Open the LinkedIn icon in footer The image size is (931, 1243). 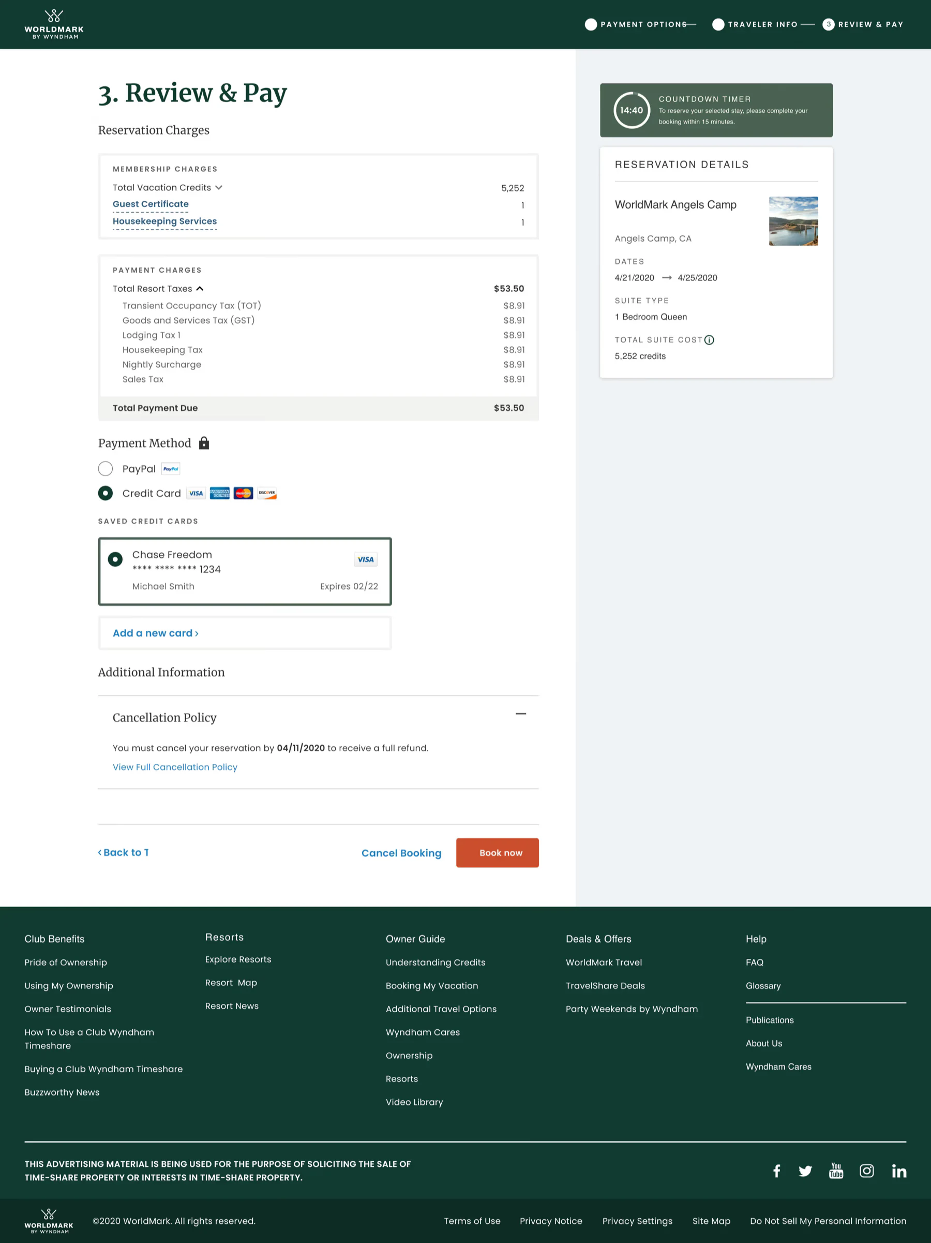click(899, 1171)
